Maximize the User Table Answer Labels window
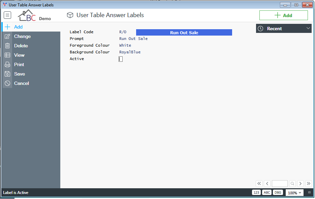The image size is (315, 199). pos(296,5)
